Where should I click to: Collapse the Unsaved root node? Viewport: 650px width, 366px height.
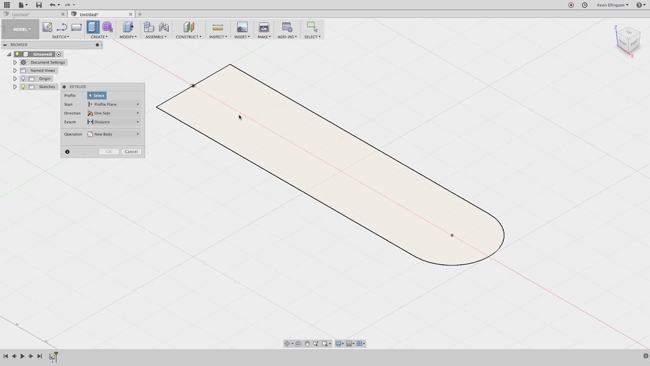pos(9,54)
